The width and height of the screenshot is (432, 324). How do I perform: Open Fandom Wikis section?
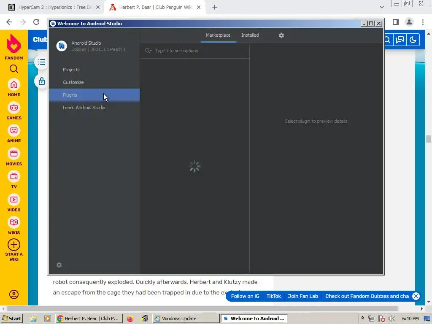pyautogui.click(x=14, y=226)
